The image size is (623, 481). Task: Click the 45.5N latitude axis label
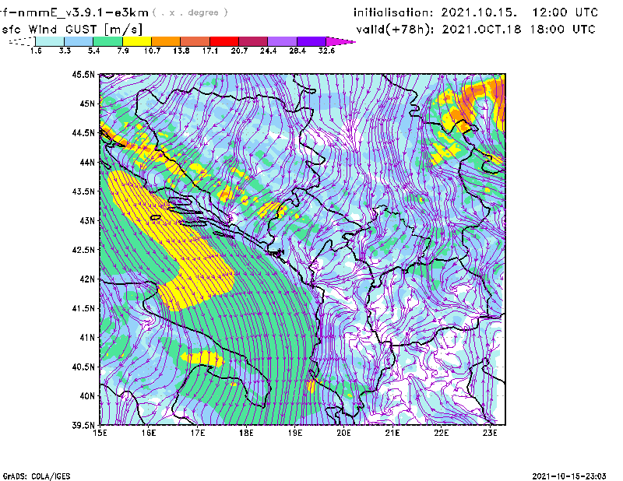click(x=83, y=75)
